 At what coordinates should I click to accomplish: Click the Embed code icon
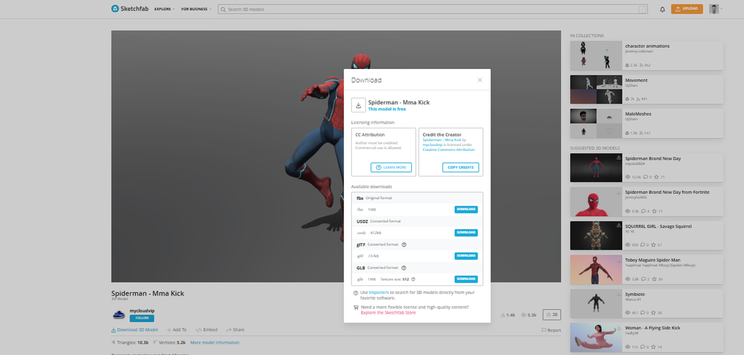click(198, 330)
